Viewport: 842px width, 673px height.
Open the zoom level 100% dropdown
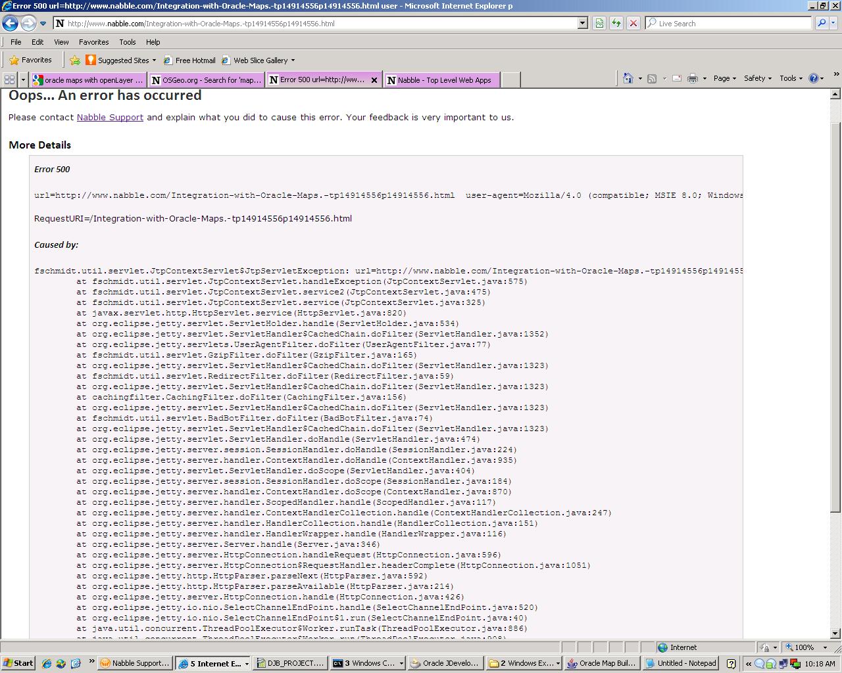click(807, 647)
